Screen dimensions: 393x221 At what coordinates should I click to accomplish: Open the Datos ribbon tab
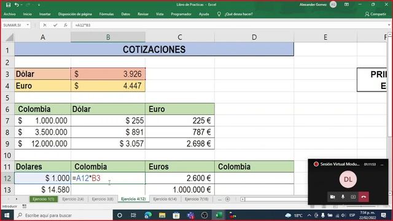(x=125, y=14)
